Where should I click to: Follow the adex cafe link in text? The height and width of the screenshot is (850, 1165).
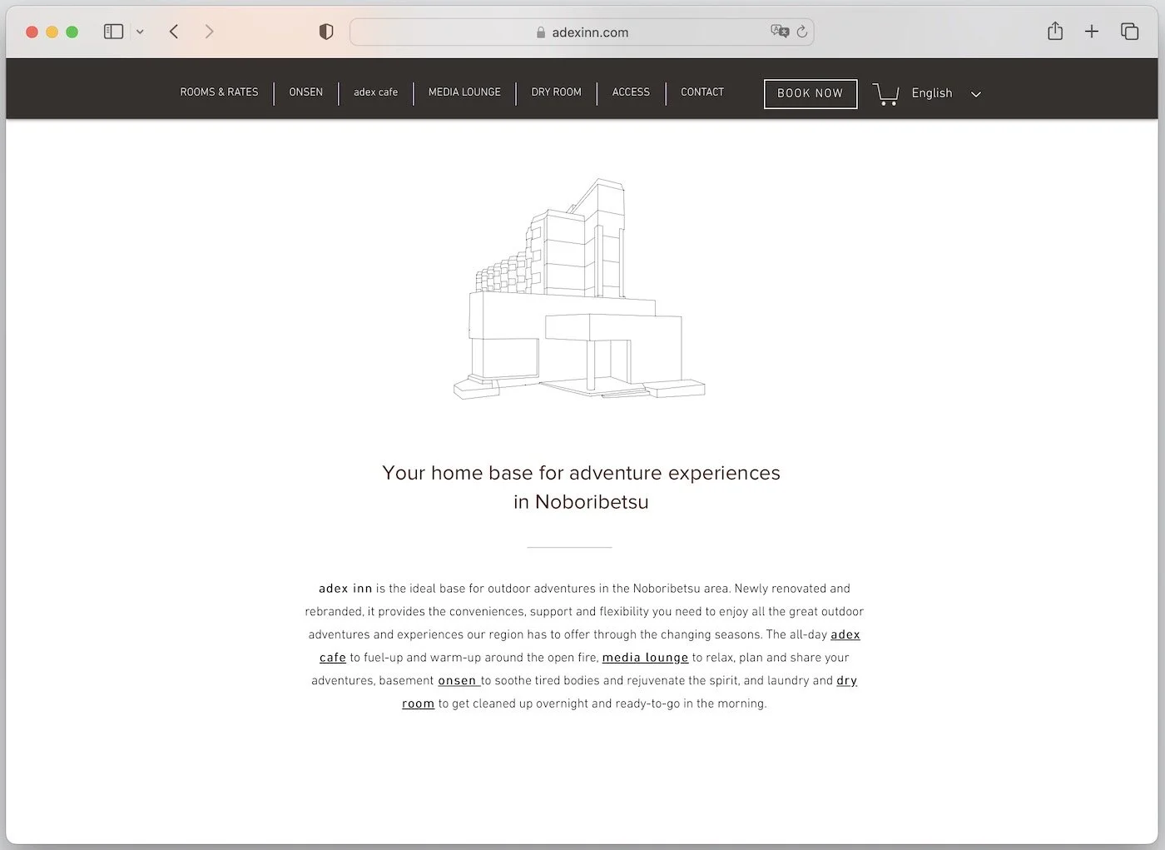tap(845, 634)
